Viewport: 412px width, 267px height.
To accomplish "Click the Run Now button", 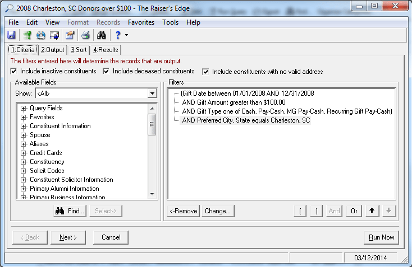I will [x=381, y=237].
